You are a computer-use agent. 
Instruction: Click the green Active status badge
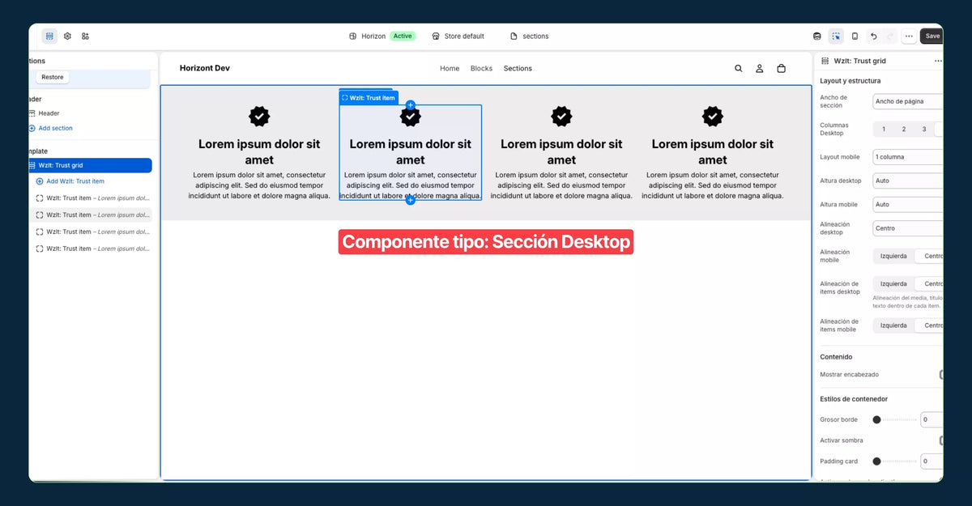point(403,36)
